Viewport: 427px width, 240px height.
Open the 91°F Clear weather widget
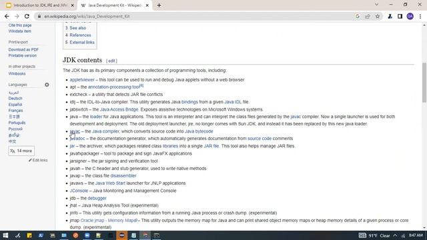click(374, 235)
